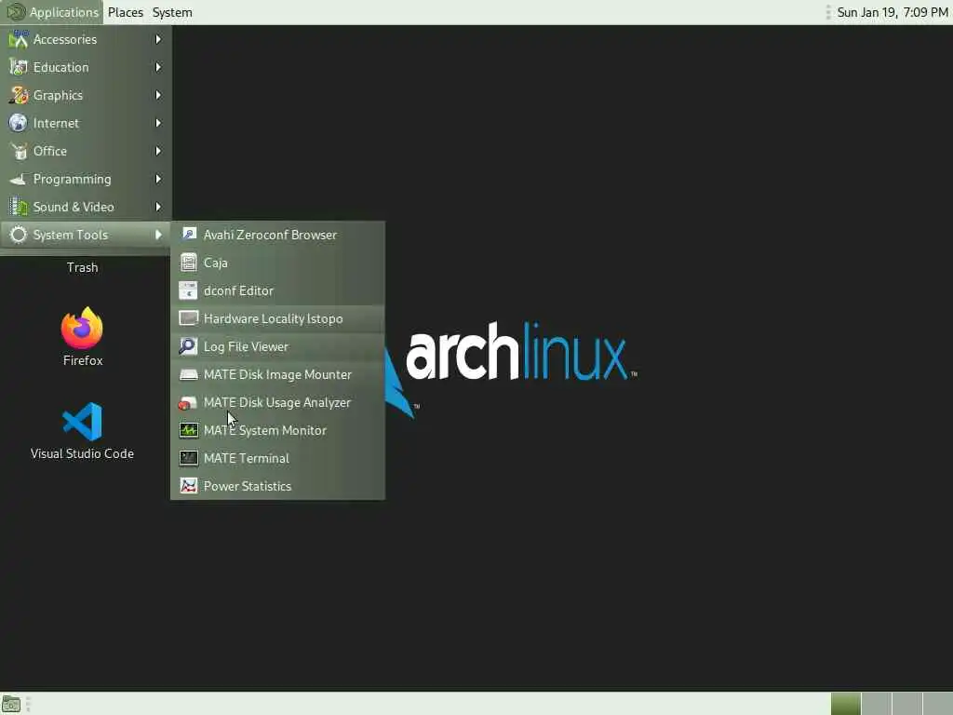Expand the Internet submenu arrow
This screenshot has height=715, width=953.
pyautogui.click(x=158, y=123)
